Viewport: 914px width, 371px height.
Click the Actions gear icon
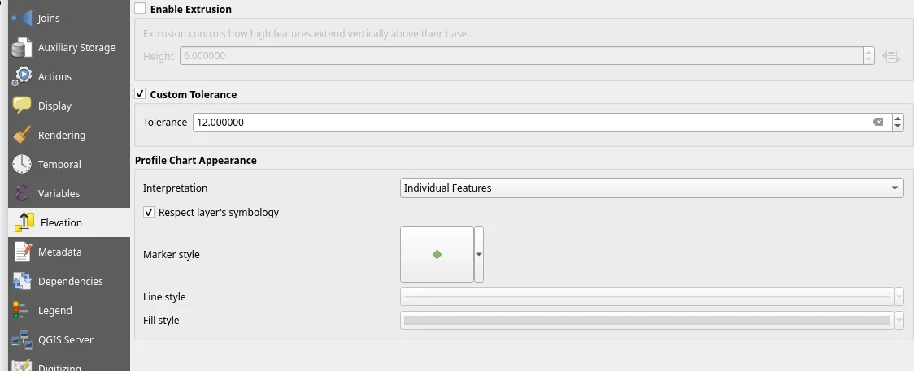22,77
